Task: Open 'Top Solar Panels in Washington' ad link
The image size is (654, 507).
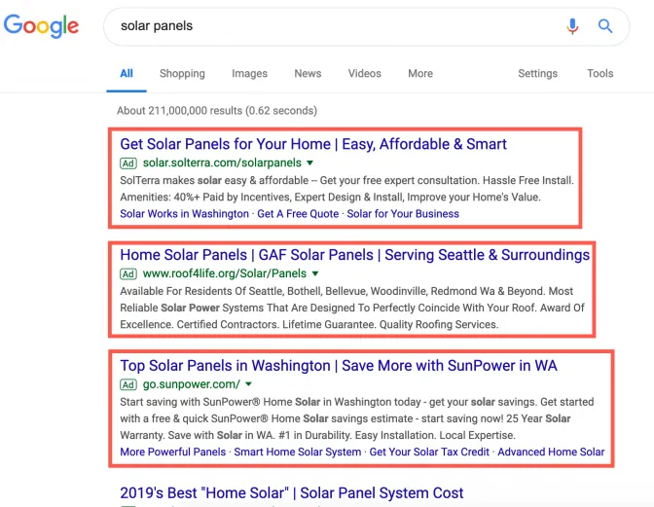Action: [339, 366]
